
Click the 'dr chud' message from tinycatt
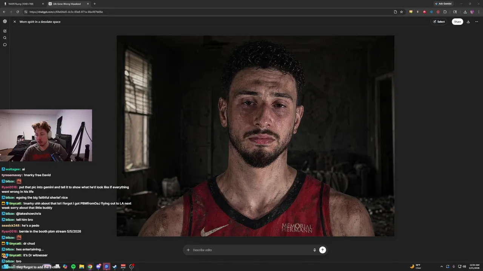pos(29,244)
